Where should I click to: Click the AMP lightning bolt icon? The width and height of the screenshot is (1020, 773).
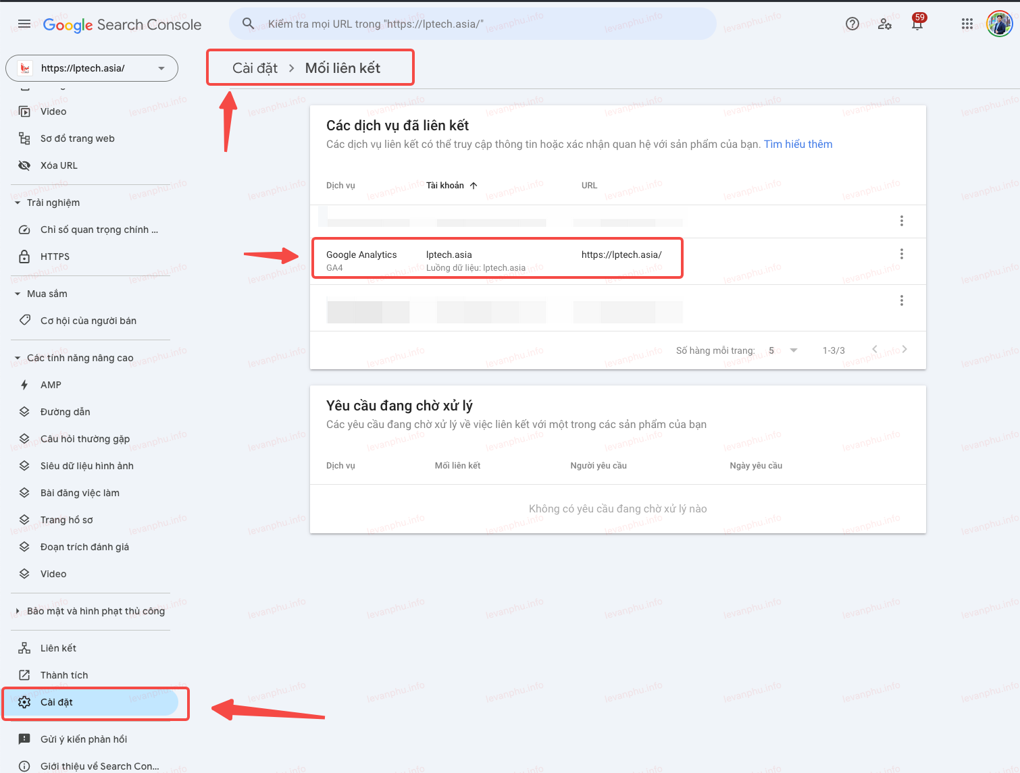[x=24, y=385]
